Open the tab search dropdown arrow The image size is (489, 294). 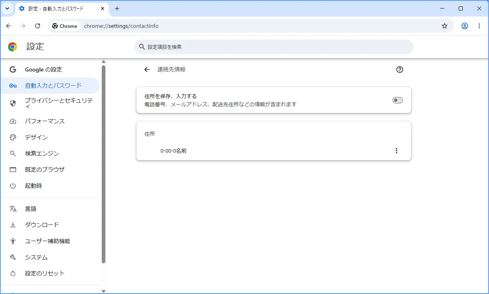[7, 8]
